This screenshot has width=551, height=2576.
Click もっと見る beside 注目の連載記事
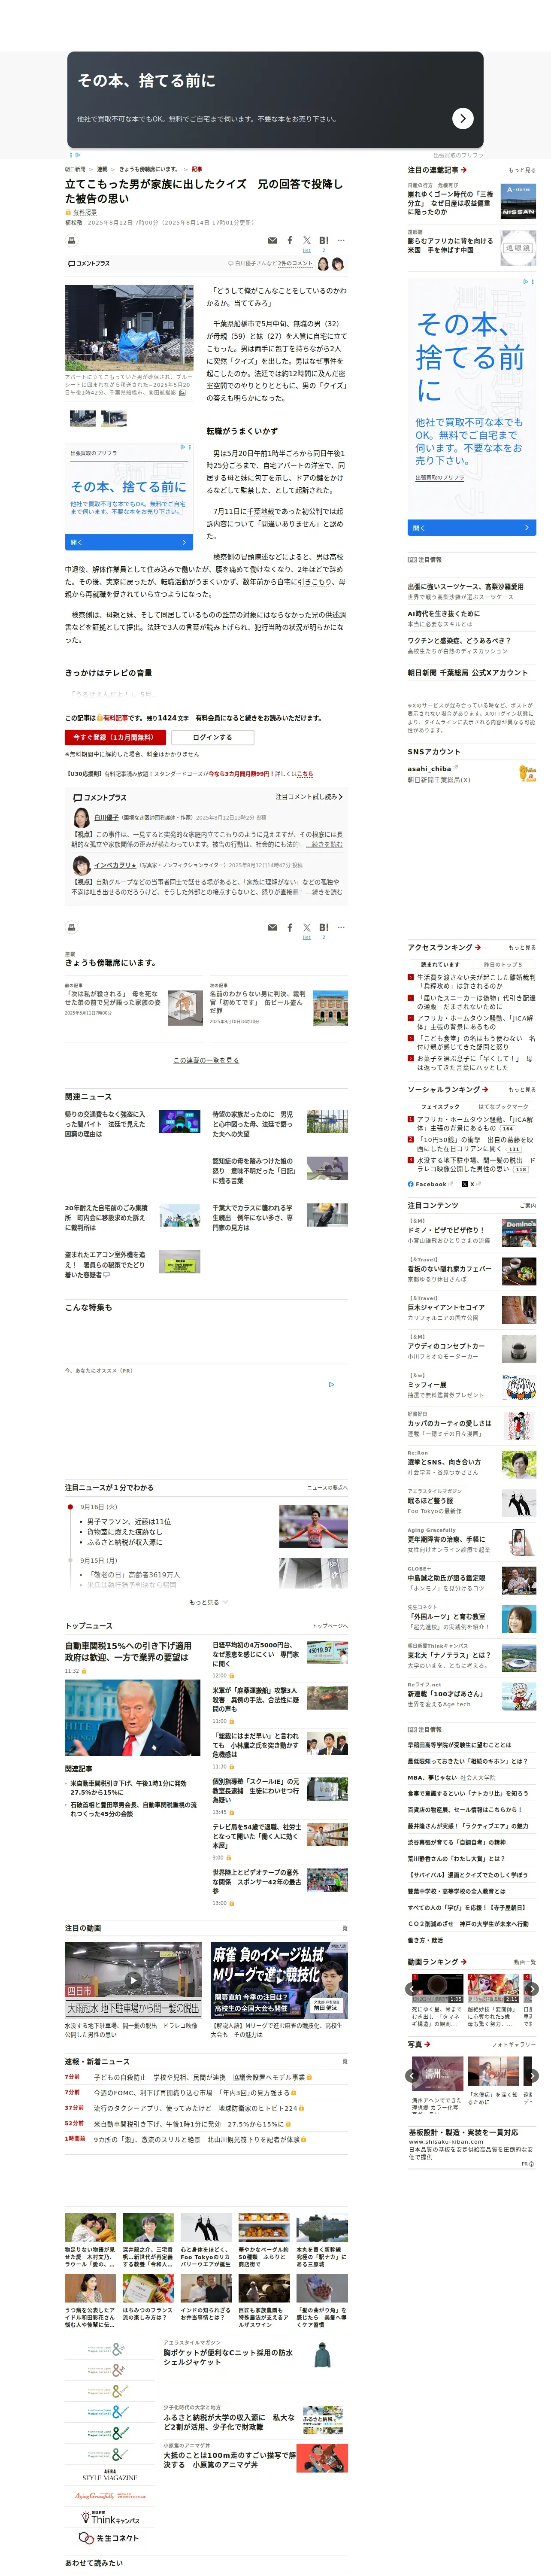pyautogui.click(x=522, y=170)
